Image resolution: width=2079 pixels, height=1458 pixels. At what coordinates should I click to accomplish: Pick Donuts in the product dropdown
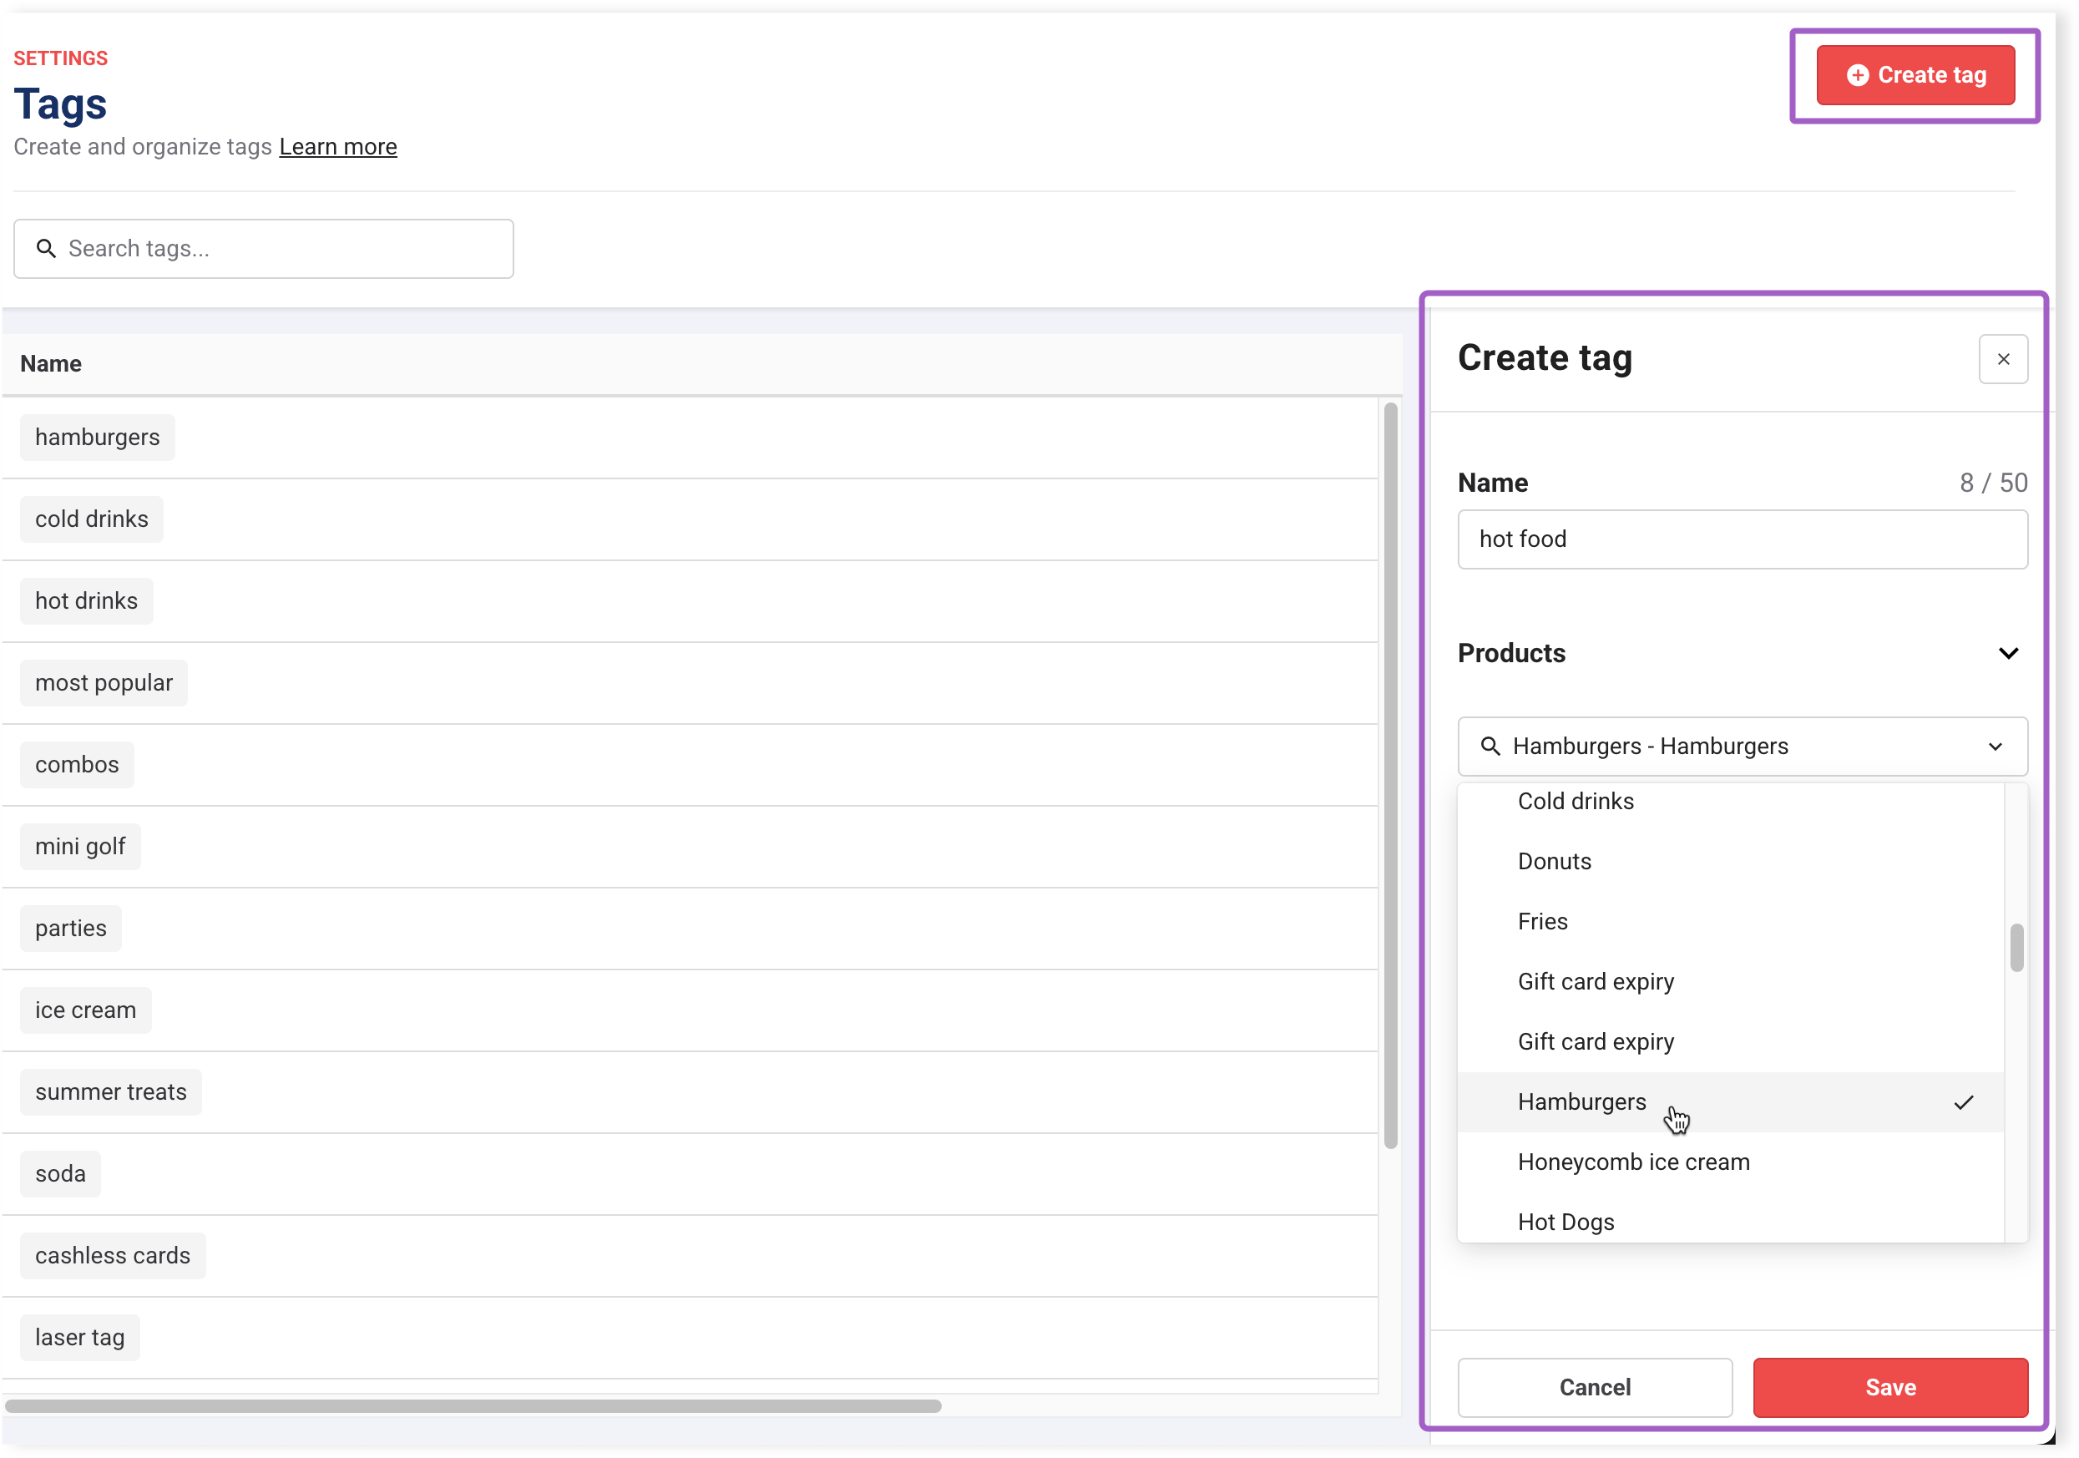(1554, 861)
